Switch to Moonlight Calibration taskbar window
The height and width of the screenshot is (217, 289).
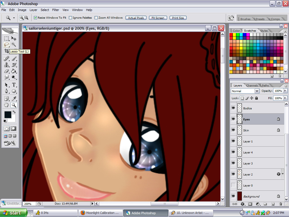click(x=100, y=213)
